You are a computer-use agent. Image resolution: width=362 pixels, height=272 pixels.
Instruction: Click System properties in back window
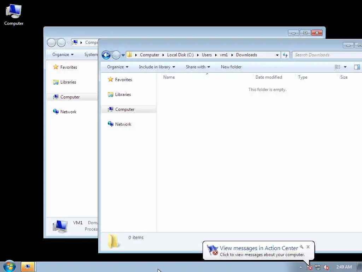click(x=91, y=55)
